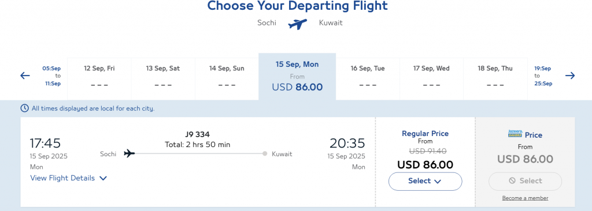Image resolution: width=592 pixels, height=211 pixels.
Task: Open Regular Price Select dropdown
Action: 425,181
